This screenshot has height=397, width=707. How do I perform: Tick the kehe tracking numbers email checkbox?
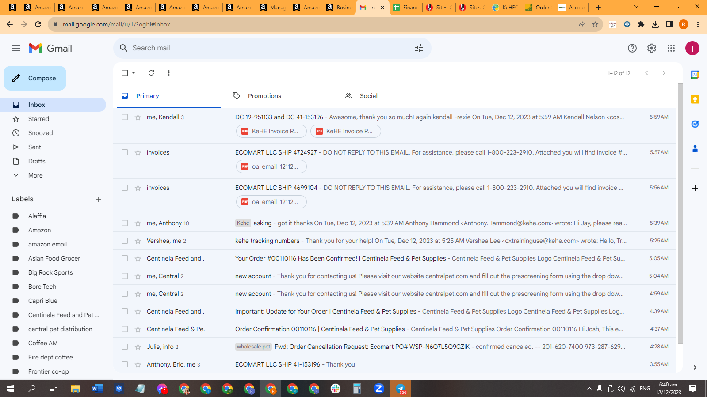(125, 241)
